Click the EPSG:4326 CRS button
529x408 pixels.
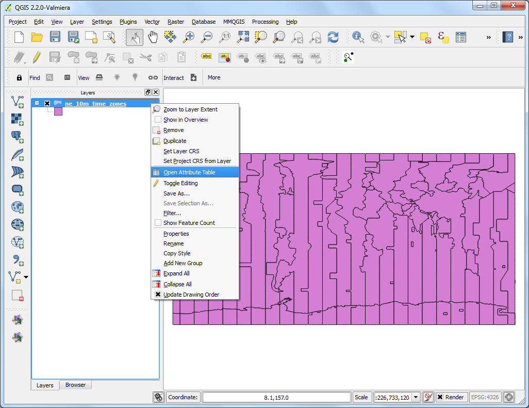click(x=485, y=397)
